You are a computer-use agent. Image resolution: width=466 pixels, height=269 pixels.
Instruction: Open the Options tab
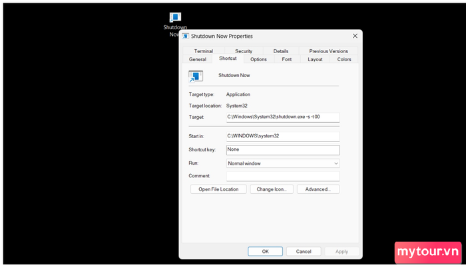point(258,59)
